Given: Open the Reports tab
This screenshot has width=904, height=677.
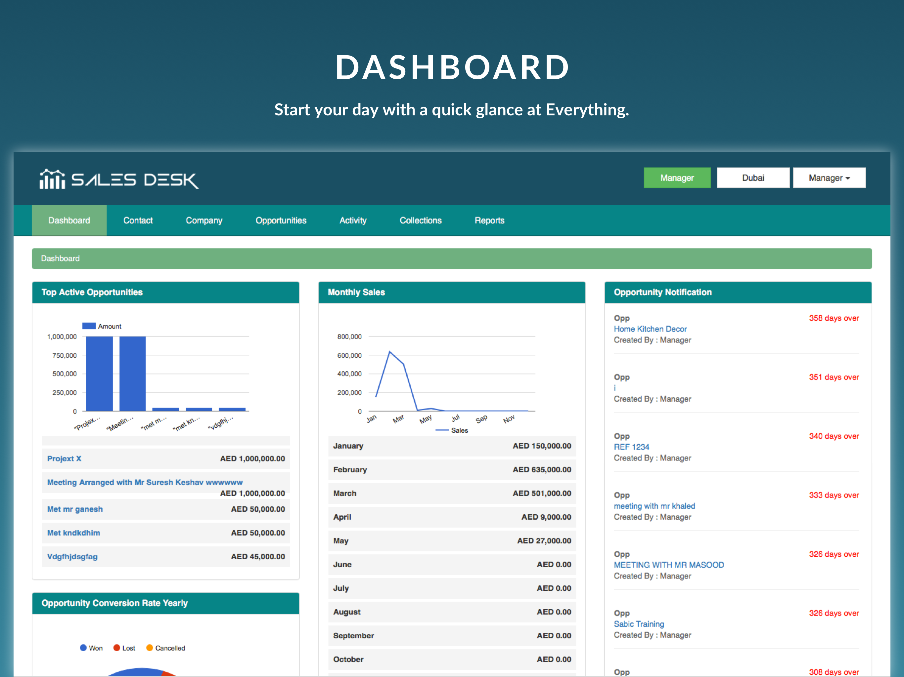Looking at the screenshot, I should tap(489, 220).
